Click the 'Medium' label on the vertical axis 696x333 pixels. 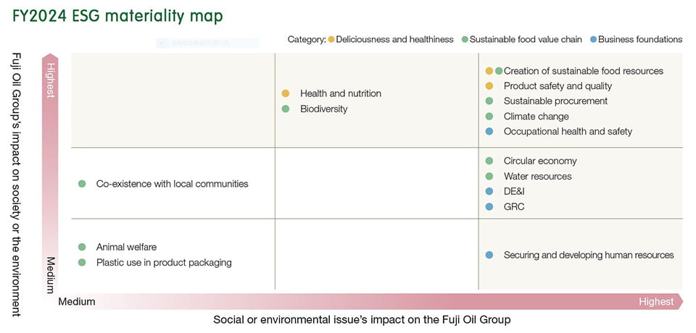click(50, 274)
